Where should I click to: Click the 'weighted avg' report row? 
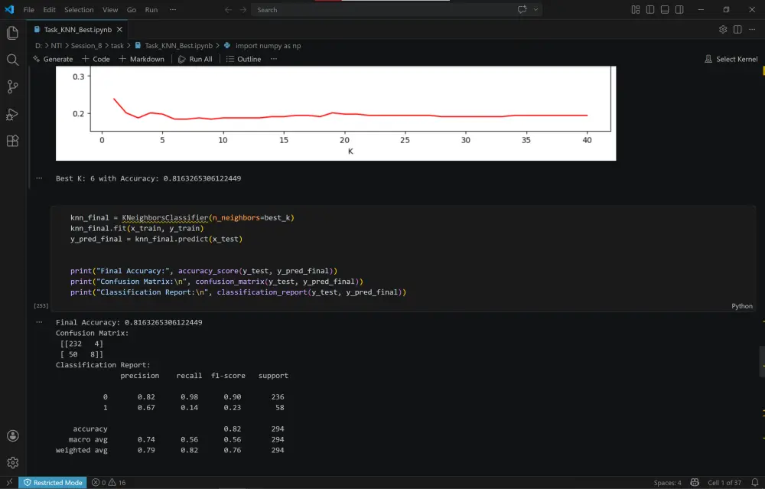tap(170, 451)
